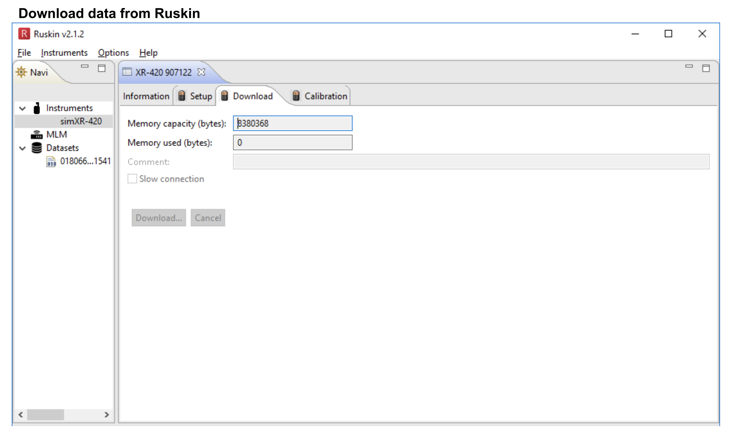Click the MLM device icon
This screenshot has width=733, height=436.
[x=37, y=134]
